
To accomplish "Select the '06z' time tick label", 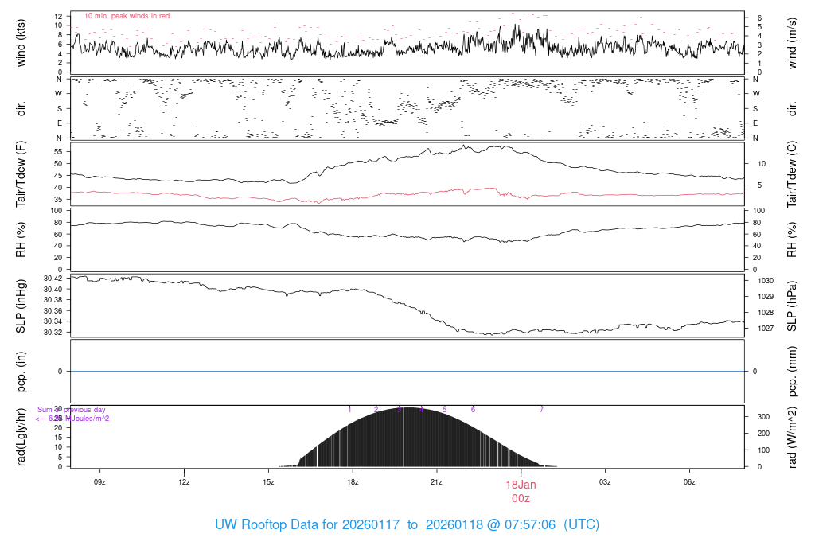I will tap(689, 482).
